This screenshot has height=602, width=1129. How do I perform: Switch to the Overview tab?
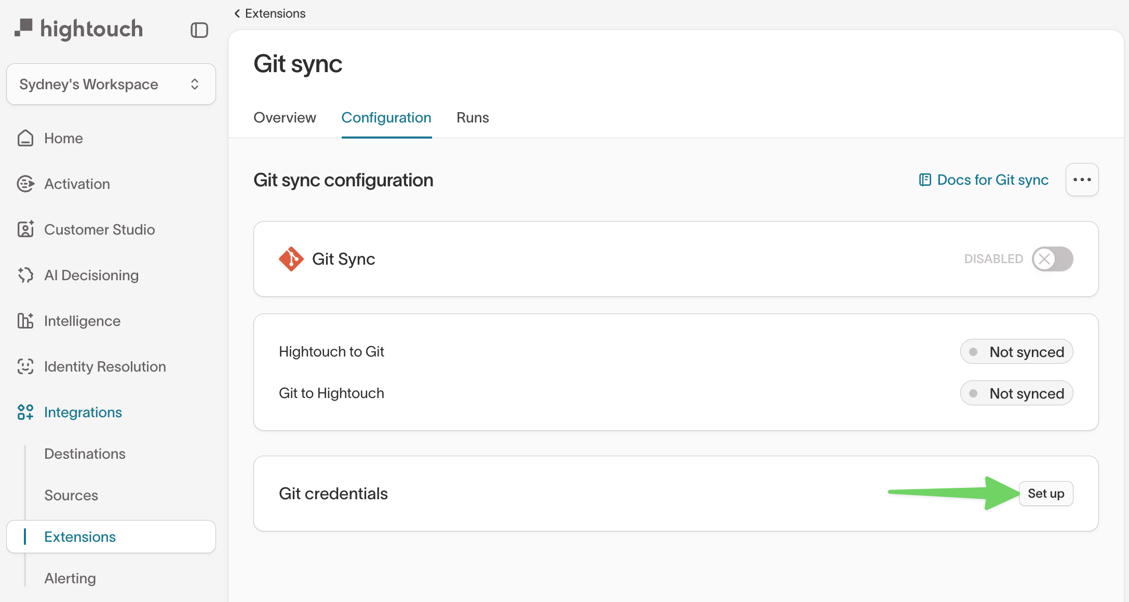(x=285, y=118)
